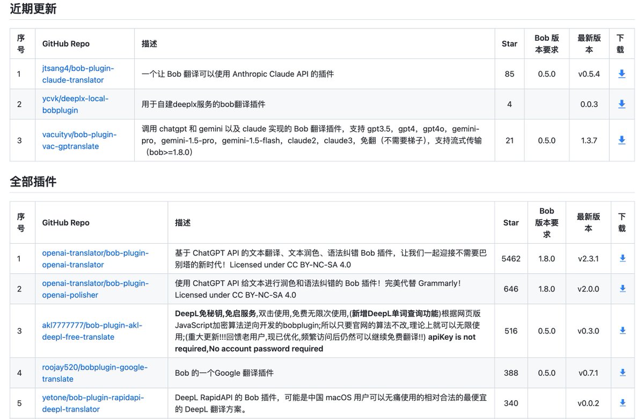Click the Anthropic Claude API description text
This screenshot has height=419, width=644.
pos(238,74)
